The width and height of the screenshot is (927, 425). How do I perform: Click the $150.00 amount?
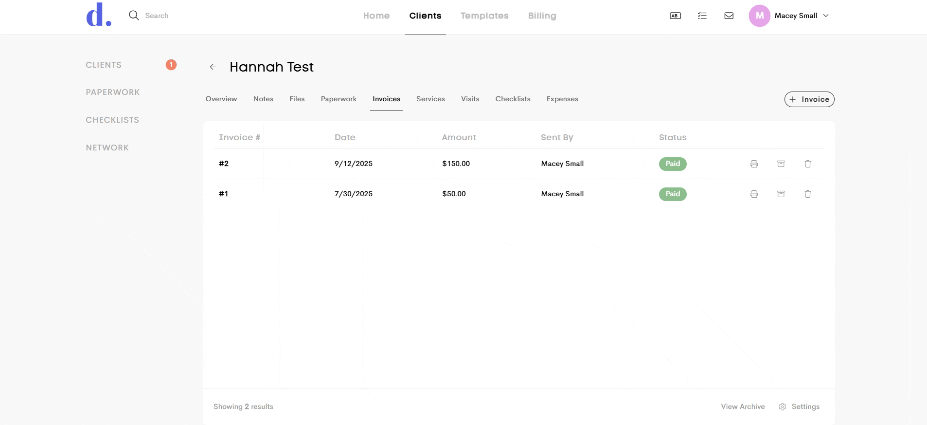(x=456, y=164)
